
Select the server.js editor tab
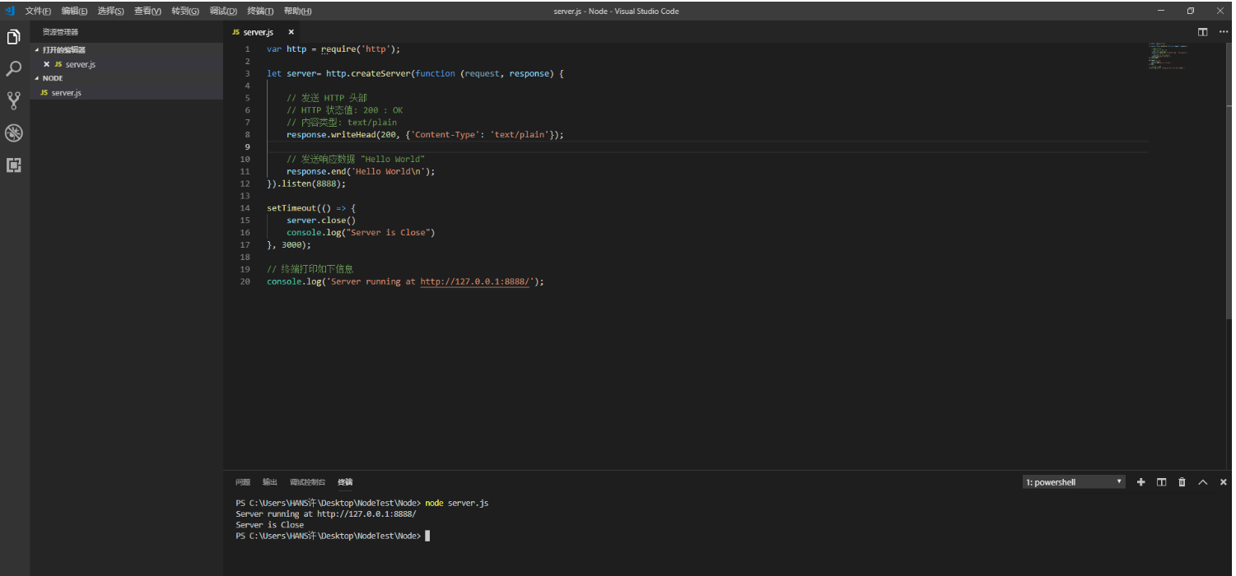pyautogui.click(x=258, y=32)
